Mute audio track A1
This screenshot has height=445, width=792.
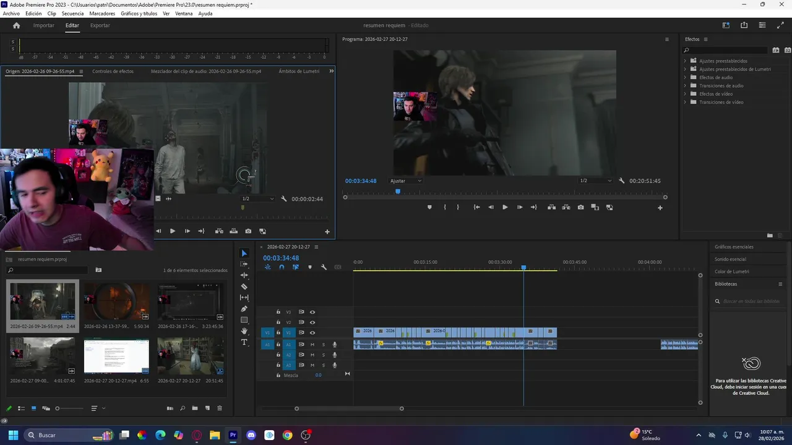pyautogui.click(x=312, y=344)
